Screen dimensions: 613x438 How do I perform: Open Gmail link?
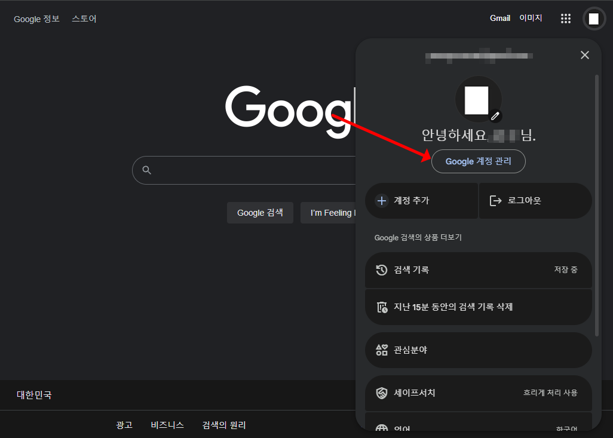(500, 19)
